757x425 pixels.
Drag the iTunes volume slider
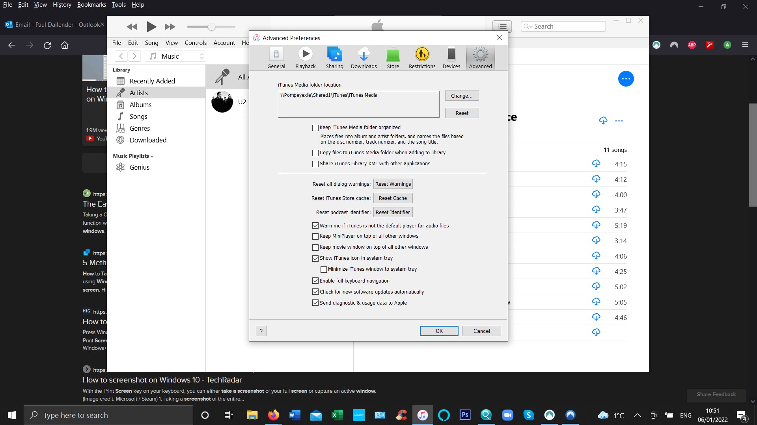tap(211, 27)
